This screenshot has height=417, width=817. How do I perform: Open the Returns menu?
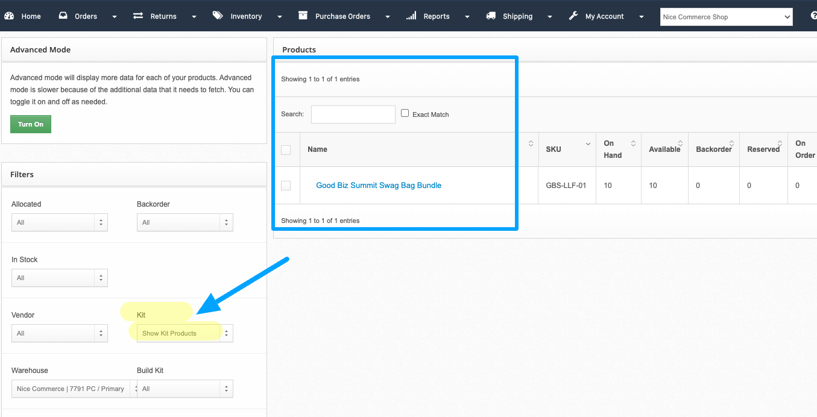pos(165,16)
